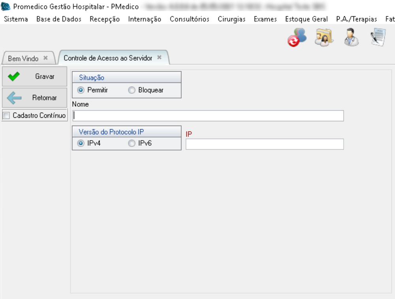Open the Sistema menu
Image resolution: width=395 pixels, height=299 pixels.
tap(16, 19)
